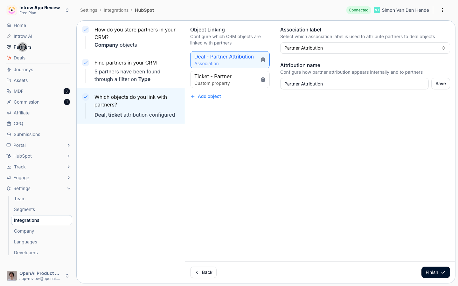The image size is (458, 286).
Task: Click the HubSpot breadcrumb text
Action: pyautogui.click(x=144, y=10)
